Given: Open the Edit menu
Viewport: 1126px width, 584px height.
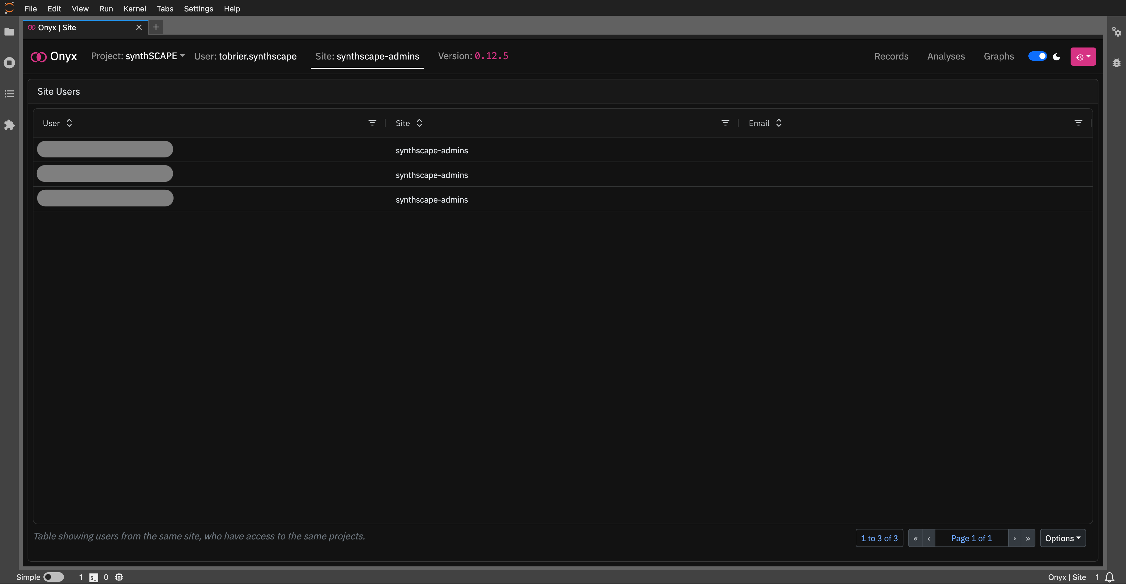Looking at the screenshot, I should tap(54, 9).
